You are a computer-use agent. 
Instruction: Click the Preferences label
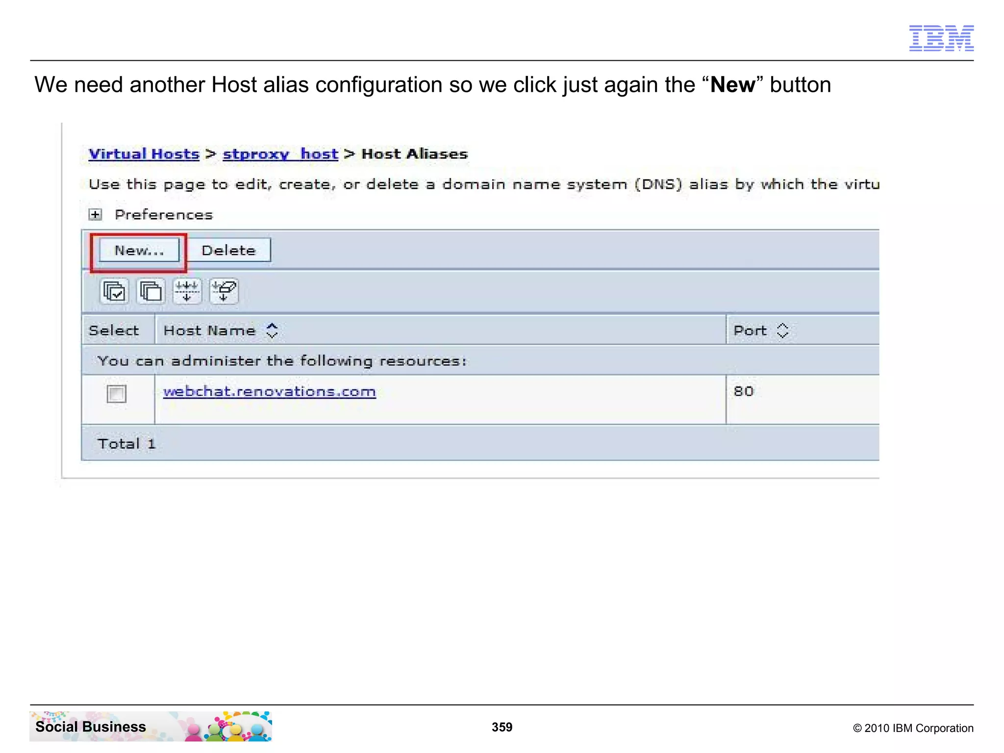(x=164, y=215)
